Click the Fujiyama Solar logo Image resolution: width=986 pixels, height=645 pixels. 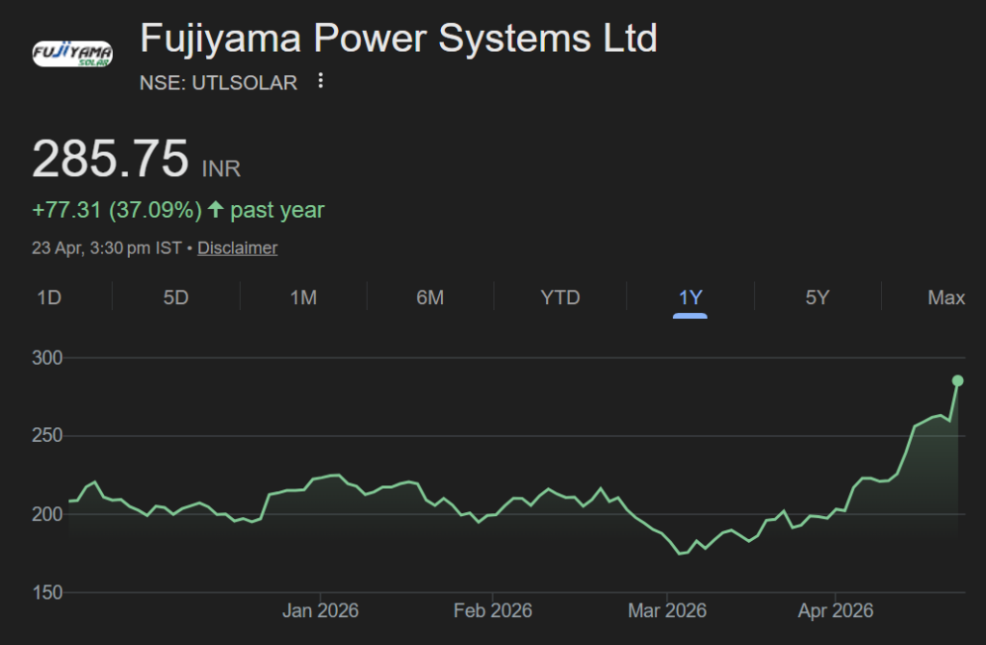coord(71,52)
